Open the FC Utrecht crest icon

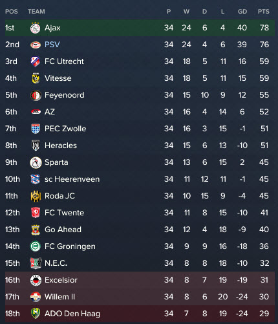[36, 61]
